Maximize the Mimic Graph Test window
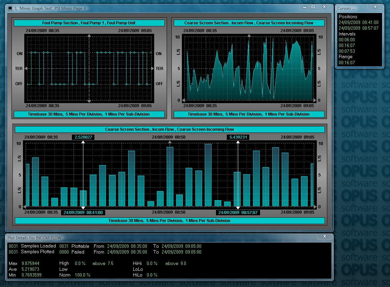This screenshot has width=390, height=287. tap(313, 7)
